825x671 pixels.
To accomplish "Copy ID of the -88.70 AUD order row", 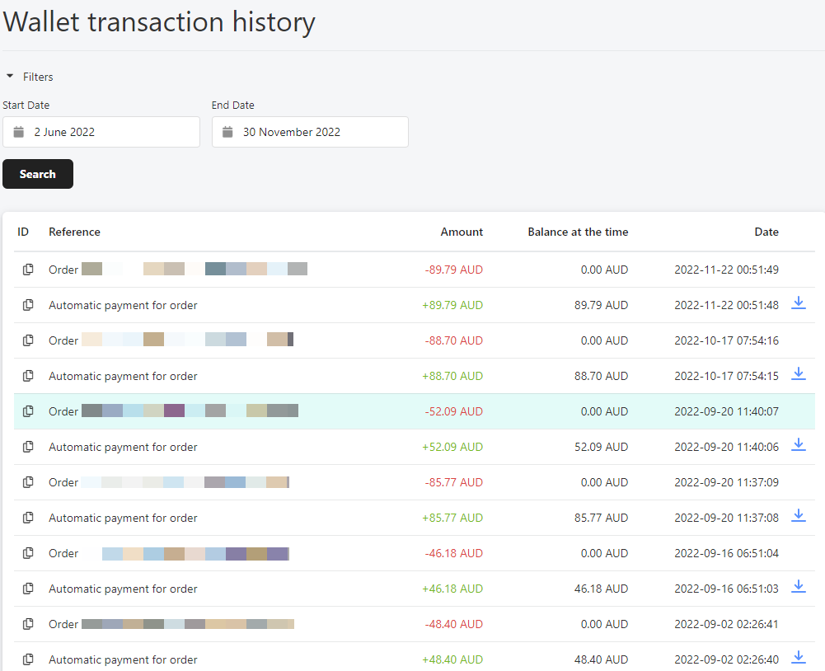I will [28, 340].
